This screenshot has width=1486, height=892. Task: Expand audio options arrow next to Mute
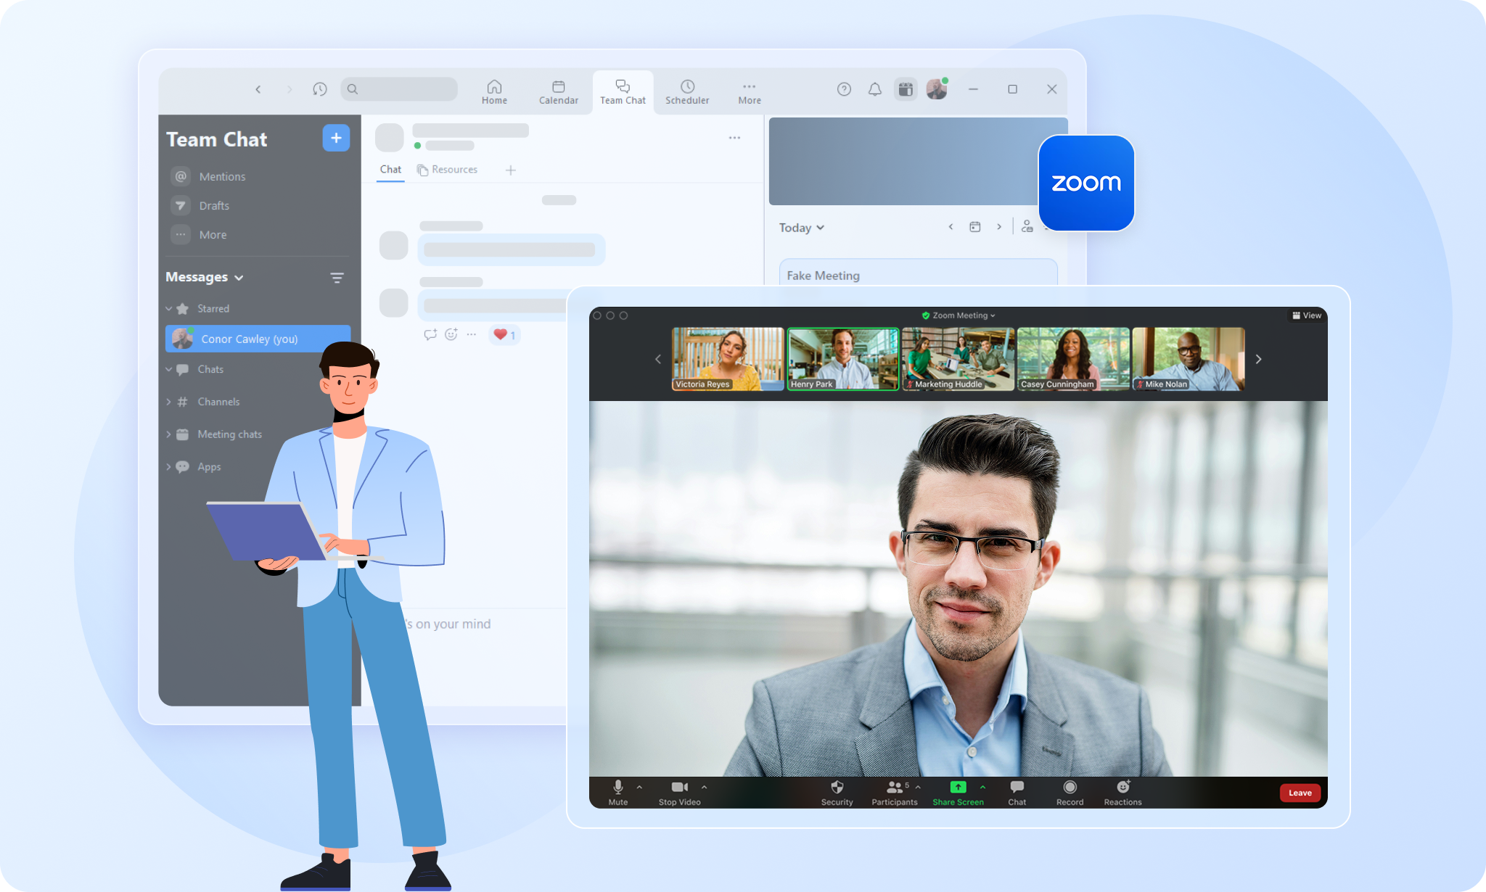coord(639,788)
